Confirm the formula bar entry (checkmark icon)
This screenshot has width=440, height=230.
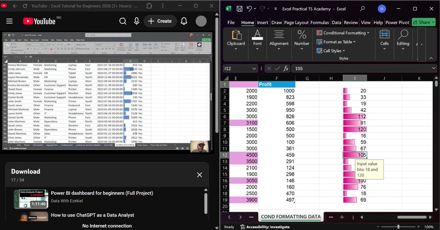pyautogui.click(x=278, y=68)
